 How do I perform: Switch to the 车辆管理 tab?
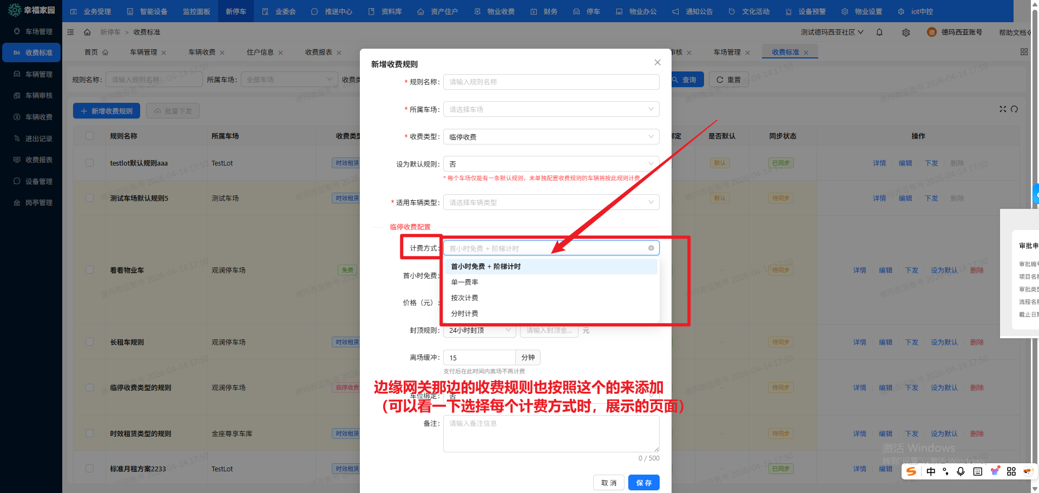[143, 52]
